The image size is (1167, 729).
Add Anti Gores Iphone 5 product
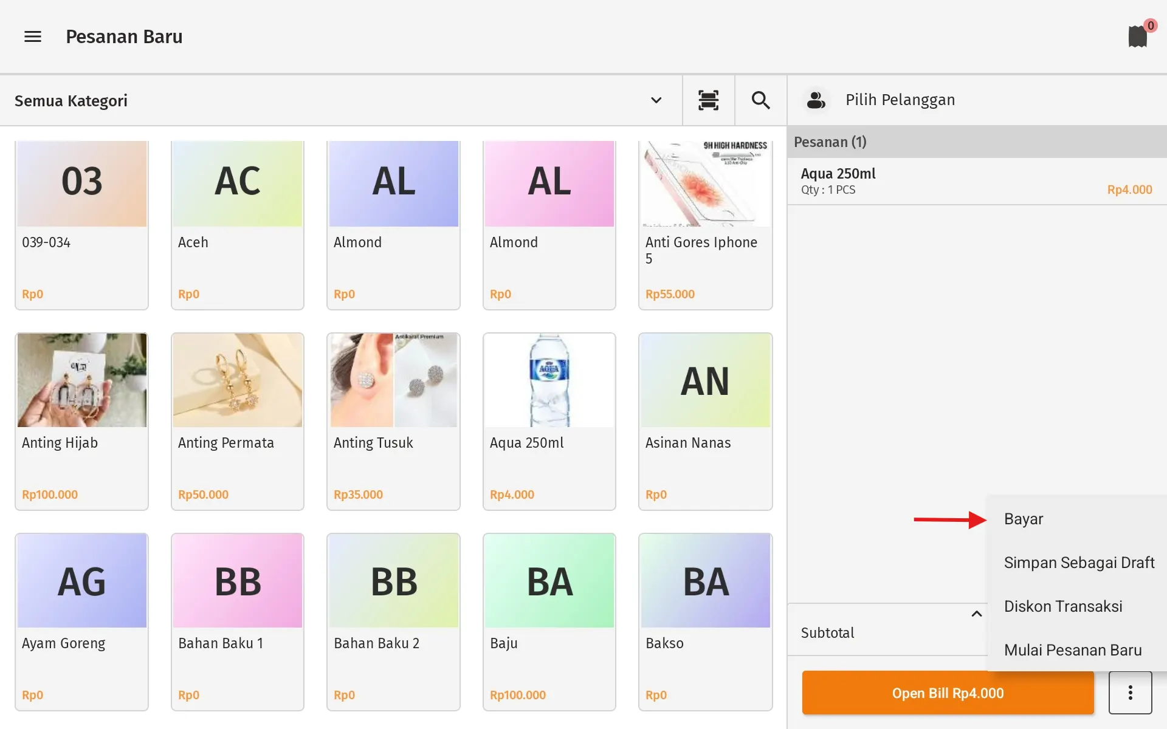point(705,225)
